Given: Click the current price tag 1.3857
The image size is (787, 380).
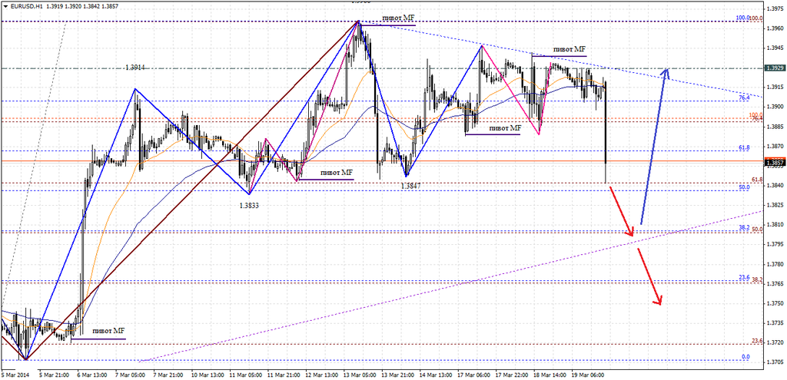Looking at the screenshot, I should pos(774,163).
